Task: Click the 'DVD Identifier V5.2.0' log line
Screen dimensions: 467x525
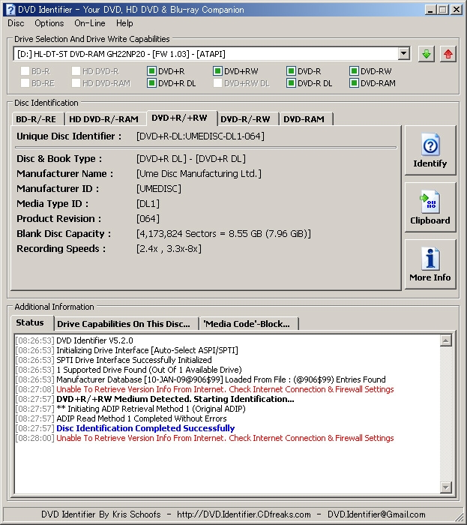Action: [x=94, y=340]
